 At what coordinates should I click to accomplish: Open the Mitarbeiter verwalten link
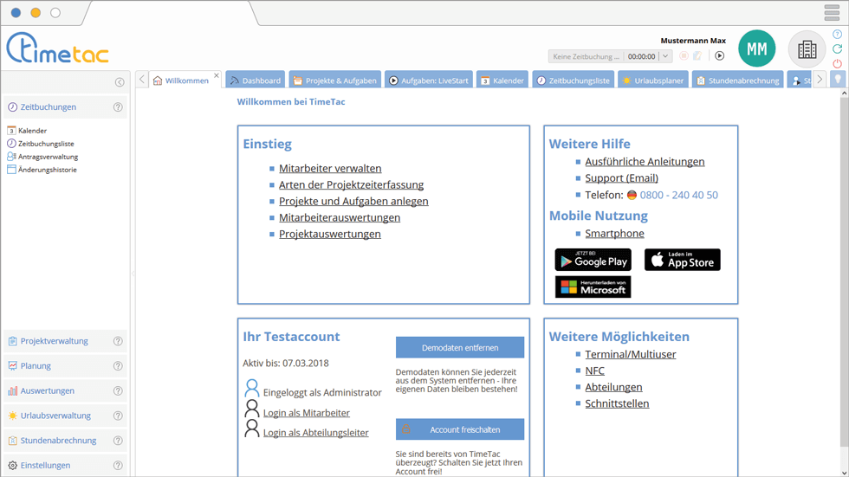[330, 169]
